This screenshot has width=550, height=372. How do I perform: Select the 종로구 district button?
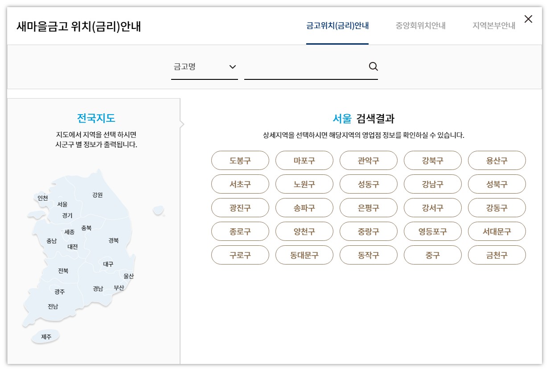pos(240,231)
